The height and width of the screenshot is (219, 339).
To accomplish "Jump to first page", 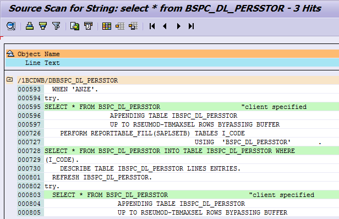I will pos(152,26).
